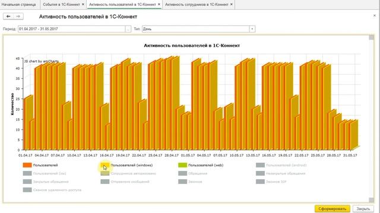Close the 'Активность сотрудников в 1С-Коннект' tab
The image size is (380, 213).
(x=232, y=4)
